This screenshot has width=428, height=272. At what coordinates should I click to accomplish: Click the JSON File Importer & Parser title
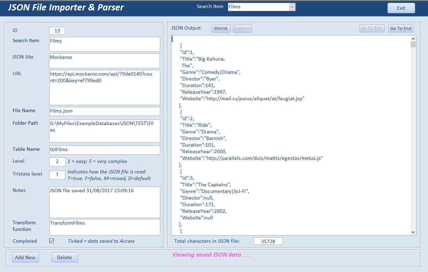coord(66,7)
